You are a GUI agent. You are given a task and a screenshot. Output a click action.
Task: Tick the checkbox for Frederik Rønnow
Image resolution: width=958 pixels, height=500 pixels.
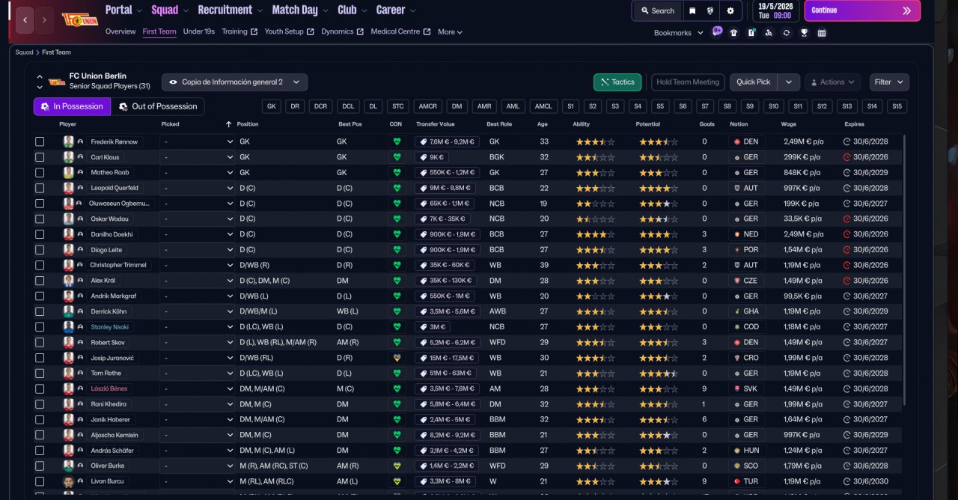coord(40,141)
